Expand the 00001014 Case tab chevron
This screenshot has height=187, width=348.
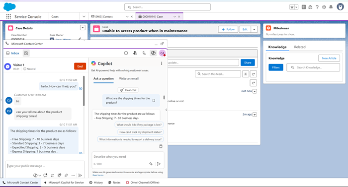click(x=174, y=17)
